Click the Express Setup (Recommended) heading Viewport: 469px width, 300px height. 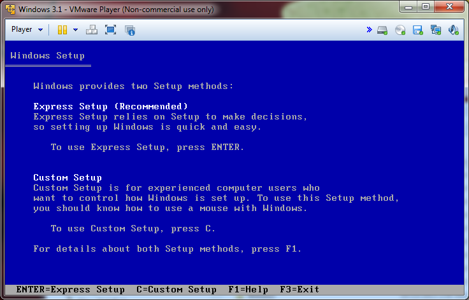click(x=110, y=106)
